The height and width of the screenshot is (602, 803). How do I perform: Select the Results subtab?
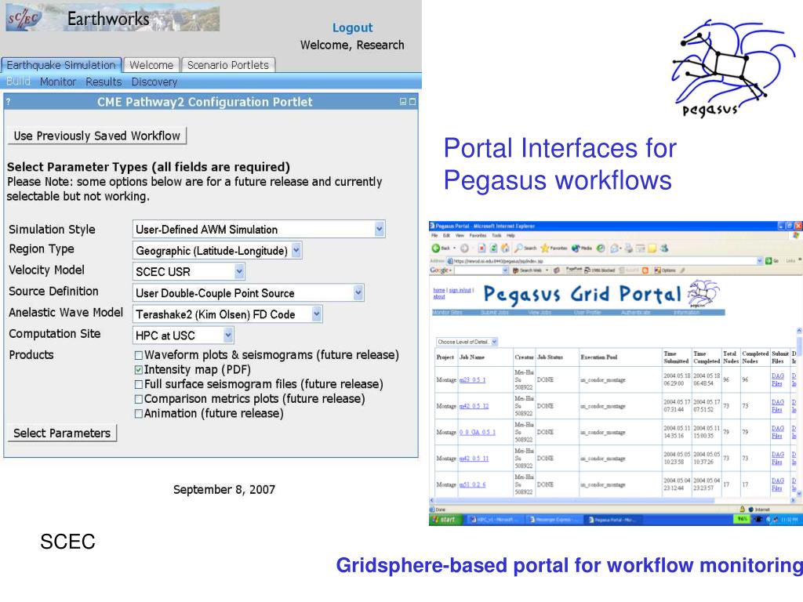point(104,82)
